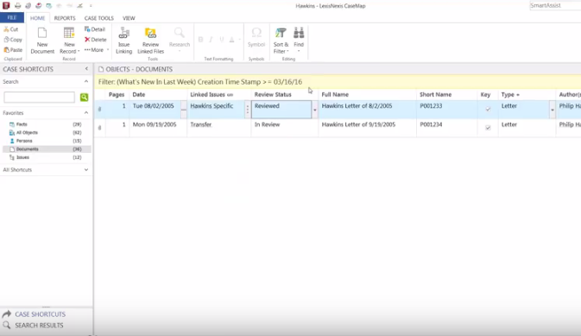Screen dimensions: 581x336
Task: Switch to the VIEW tab
Action: pyautogui.click(x=129, y=18)
